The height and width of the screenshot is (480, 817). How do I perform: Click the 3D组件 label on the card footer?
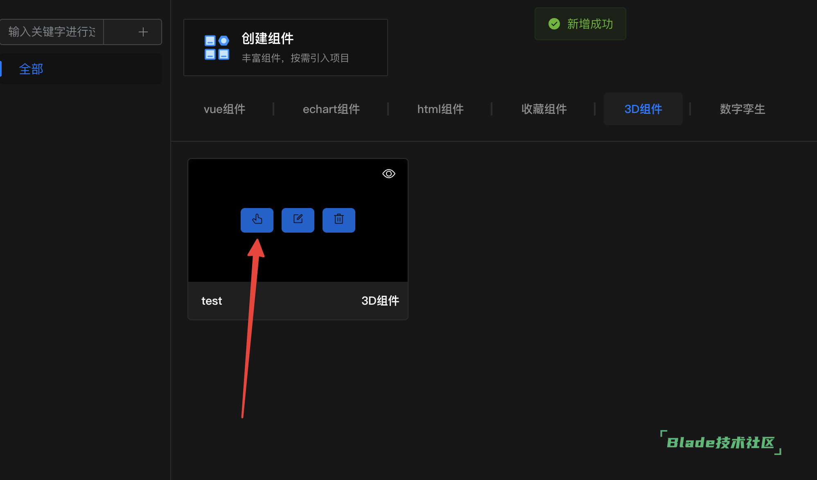point(380,301)
